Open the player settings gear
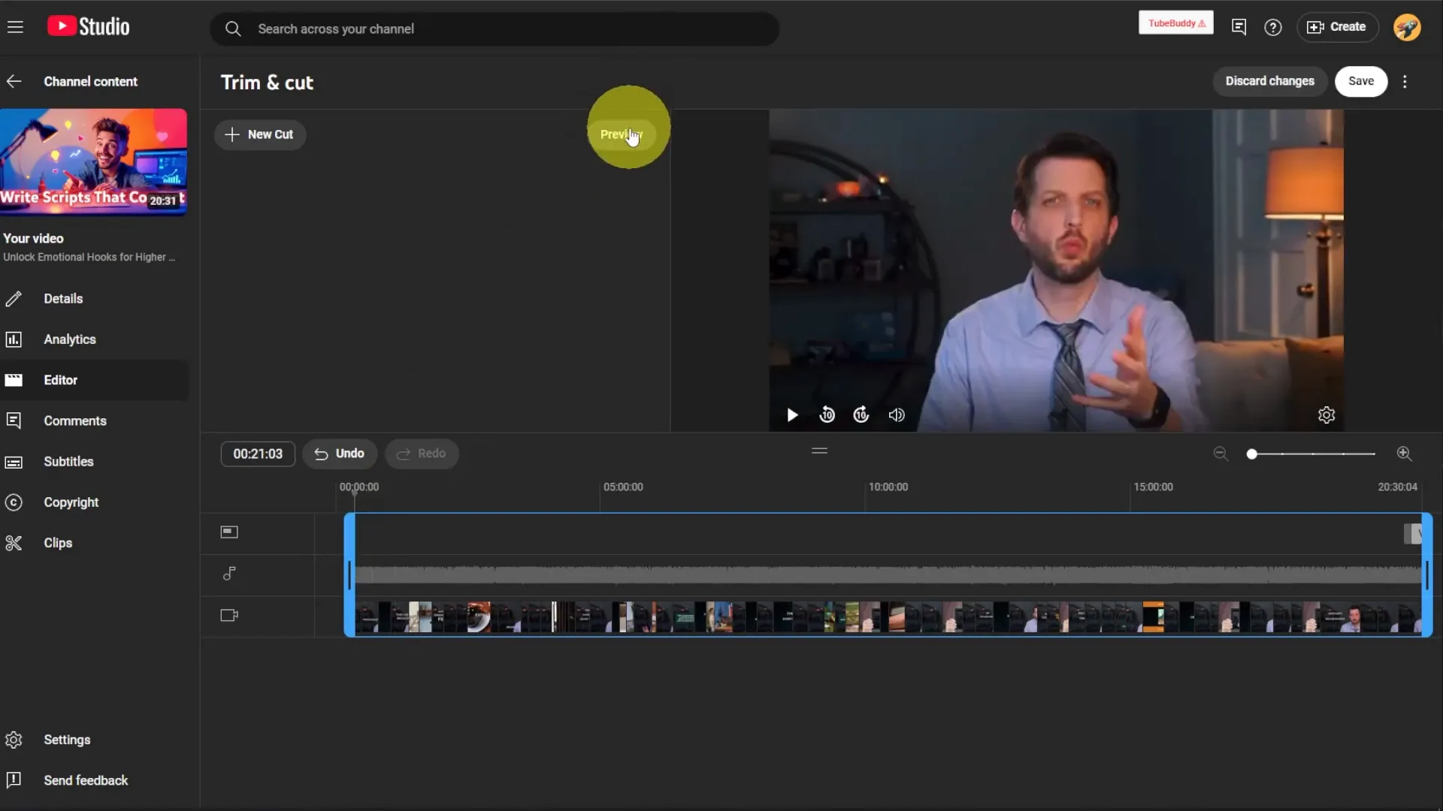The height and width of the screenshot is (811, 1443). pos(1327,415)
